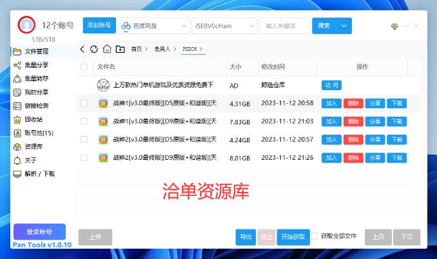Click the 搜索 button

click(324, 26)
